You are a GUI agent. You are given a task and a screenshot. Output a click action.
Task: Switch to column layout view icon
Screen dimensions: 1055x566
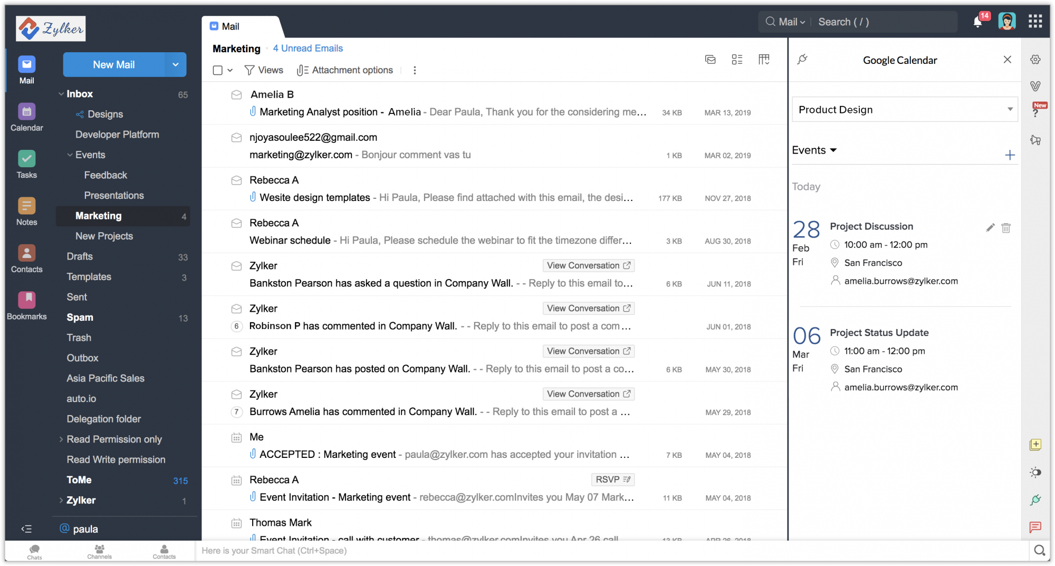[764, 59]
